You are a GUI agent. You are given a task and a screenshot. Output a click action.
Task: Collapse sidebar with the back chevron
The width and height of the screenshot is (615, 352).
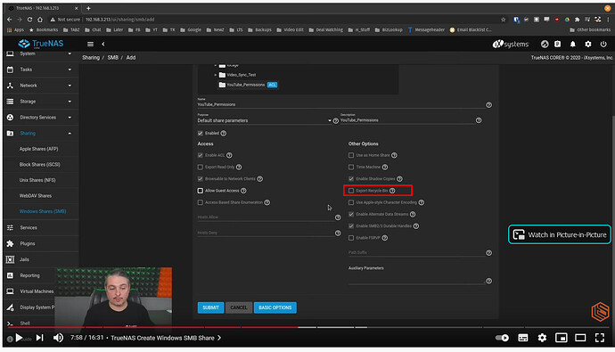(103, 44)
